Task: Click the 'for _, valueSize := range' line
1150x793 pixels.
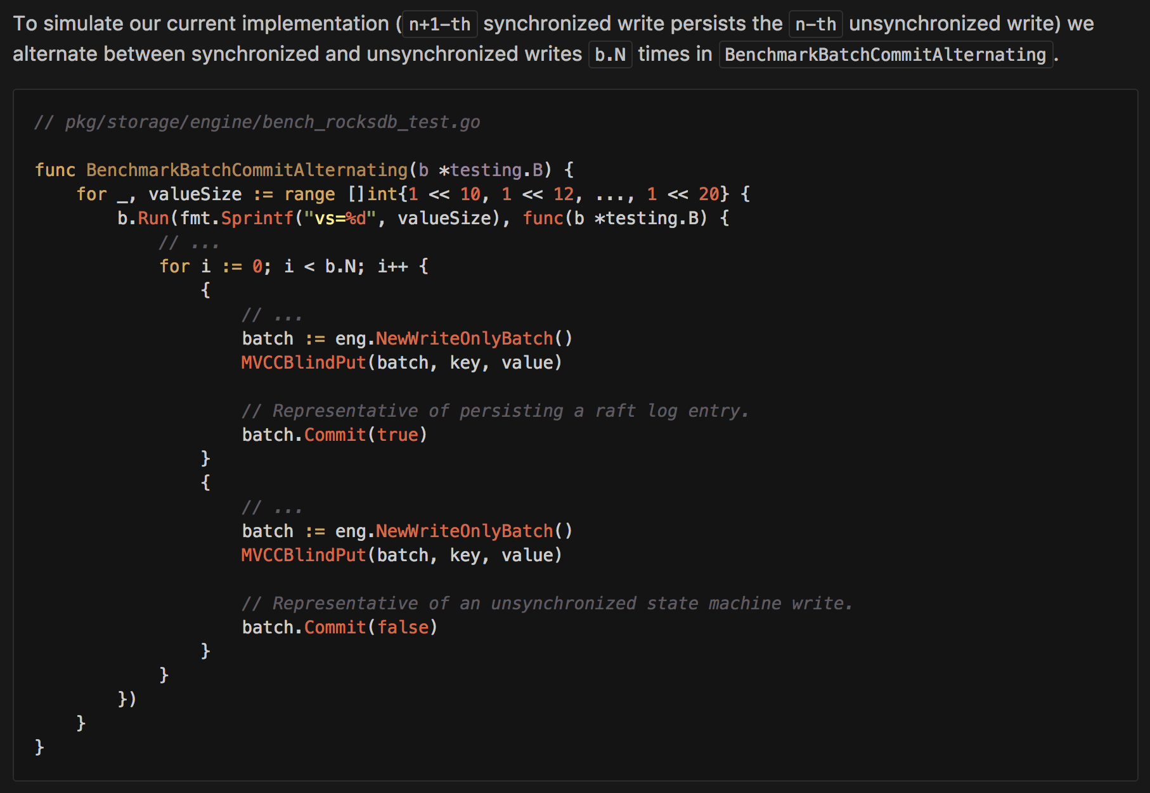Action: click(x=413, y=194)
